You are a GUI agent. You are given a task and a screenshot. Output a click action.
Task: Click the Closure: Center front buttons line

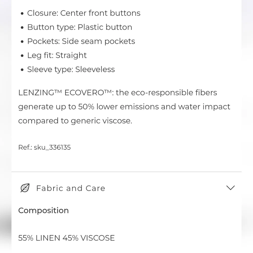coord(84,13)
